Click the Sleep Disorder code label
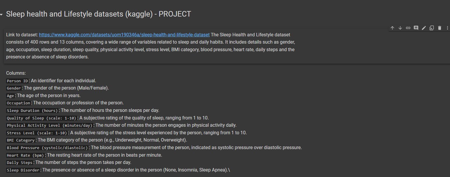The image size is (450, 177). tap(23, 170)
